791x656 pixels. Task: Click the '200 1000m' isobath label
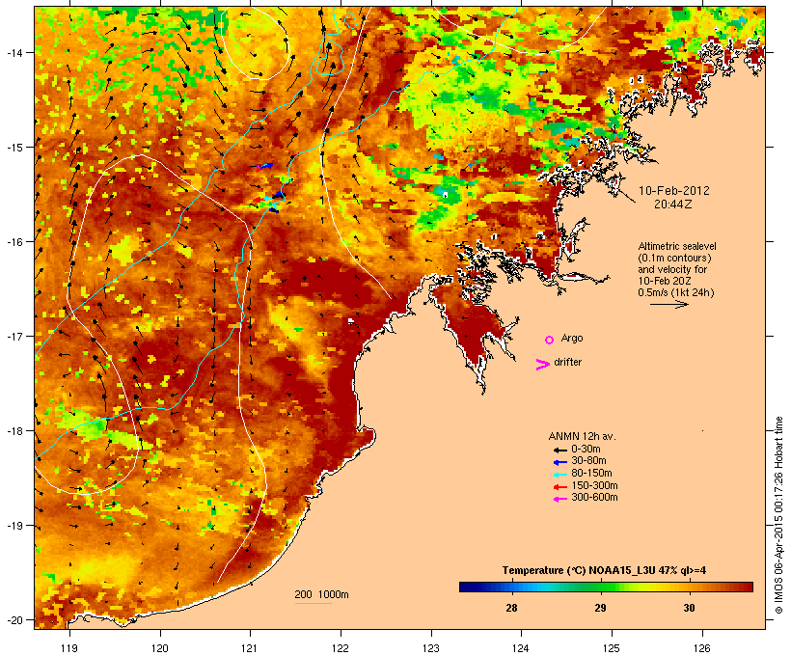click(x=321, y=594)
